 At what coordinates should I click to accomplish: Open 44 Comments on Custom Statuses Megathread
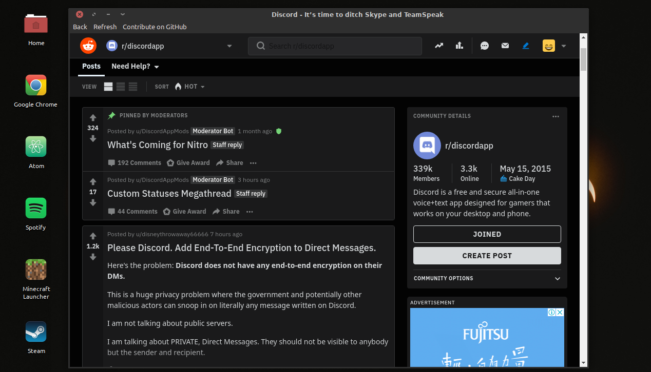pos(132,212)
